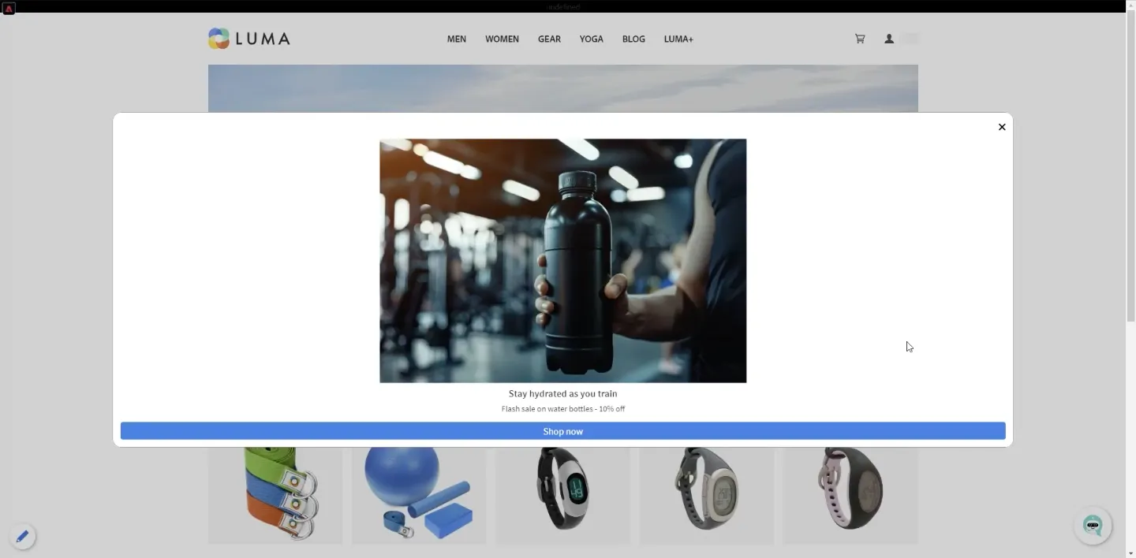Click the black digital watch thumbnail

tap(562, 495)
